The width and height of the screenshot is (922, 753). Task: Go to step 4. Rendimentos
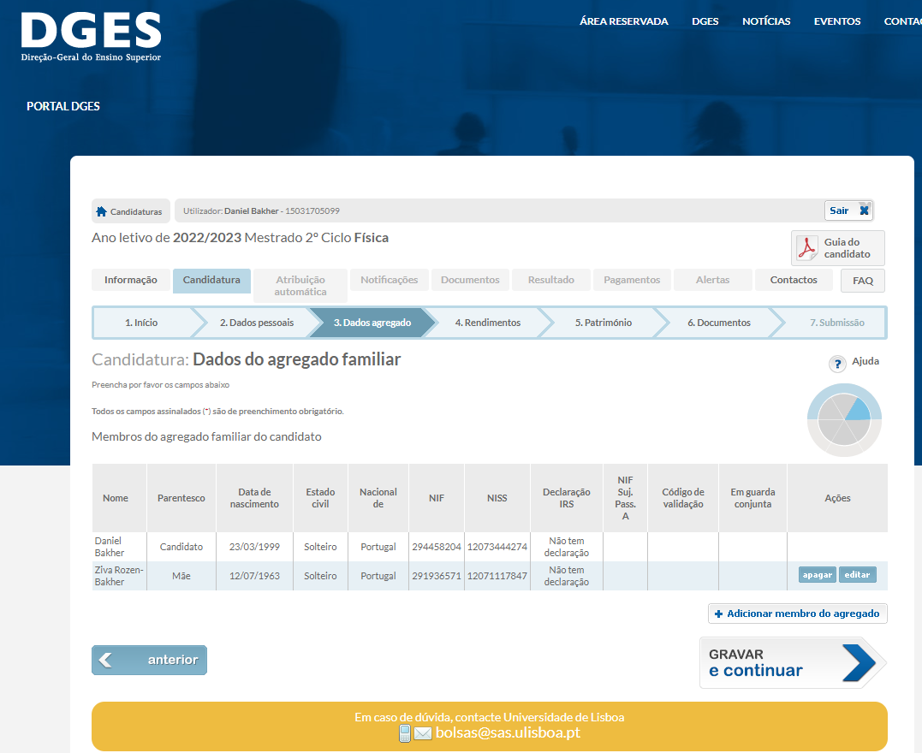pyautogui.click(x=488, y=323)
